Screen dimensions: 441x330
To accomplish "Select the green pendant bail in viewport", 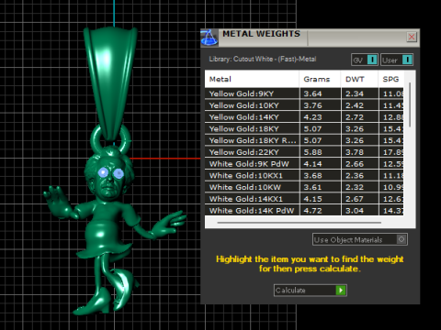I will [x=110, y=82].
